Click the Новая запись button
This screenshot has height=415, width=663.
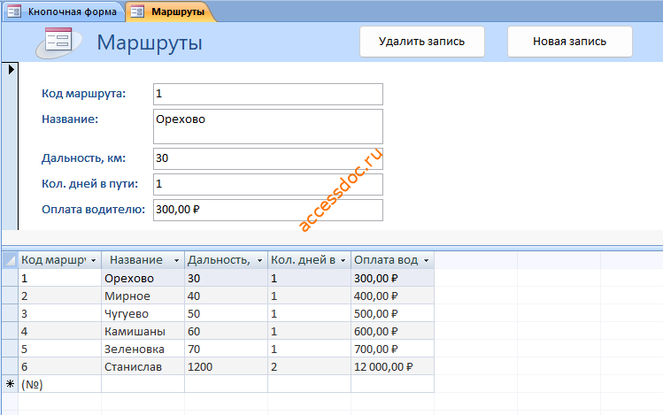569,42
